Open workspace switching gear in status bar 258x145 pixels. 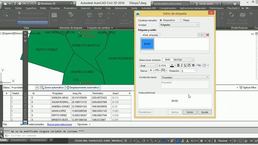coord(202,141)
